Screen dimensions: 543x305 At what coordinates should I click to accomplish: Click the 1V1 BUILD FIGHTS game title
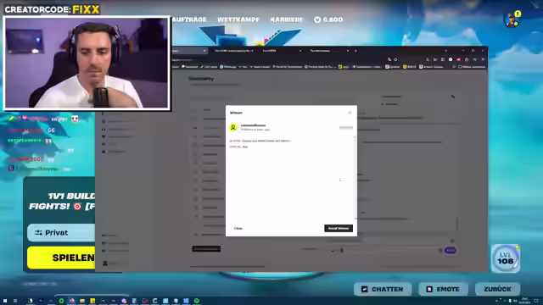(62, 202)
